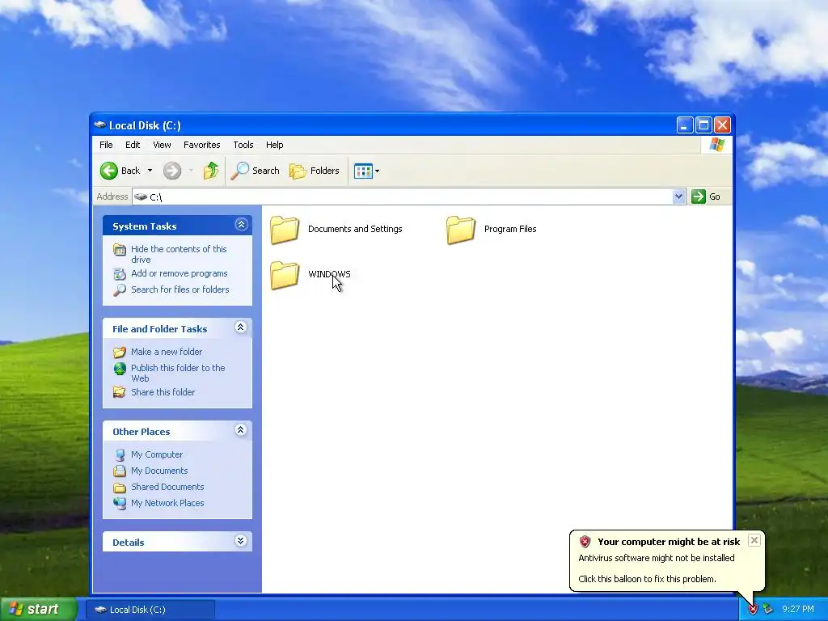
Task: Open My Network Places link text
Action: [x=167, y=503]
